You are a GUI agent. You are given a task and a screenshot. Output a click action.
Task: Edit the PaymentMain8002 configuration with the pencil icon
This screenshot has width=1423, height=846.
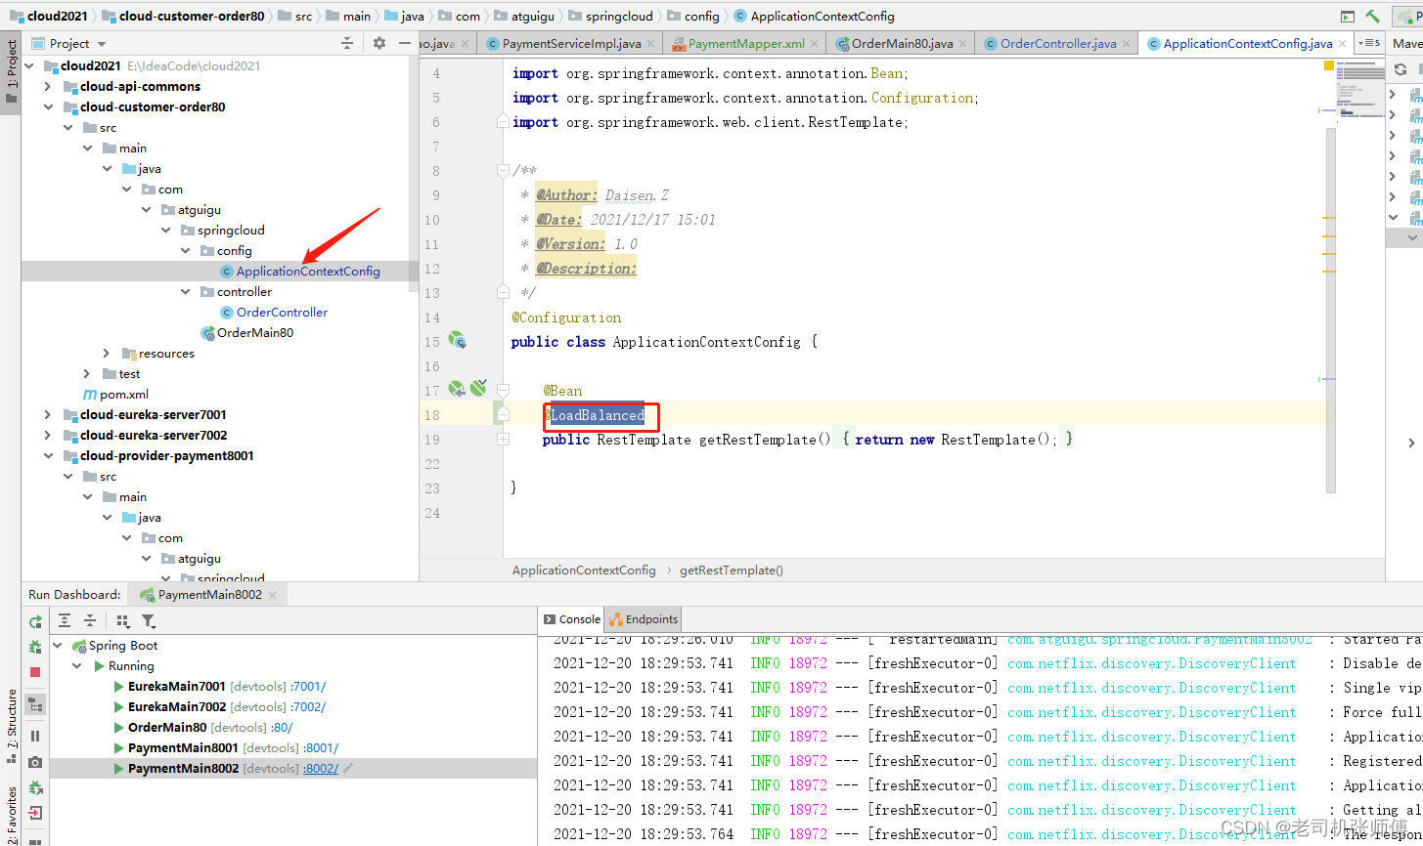coord(348,769)
